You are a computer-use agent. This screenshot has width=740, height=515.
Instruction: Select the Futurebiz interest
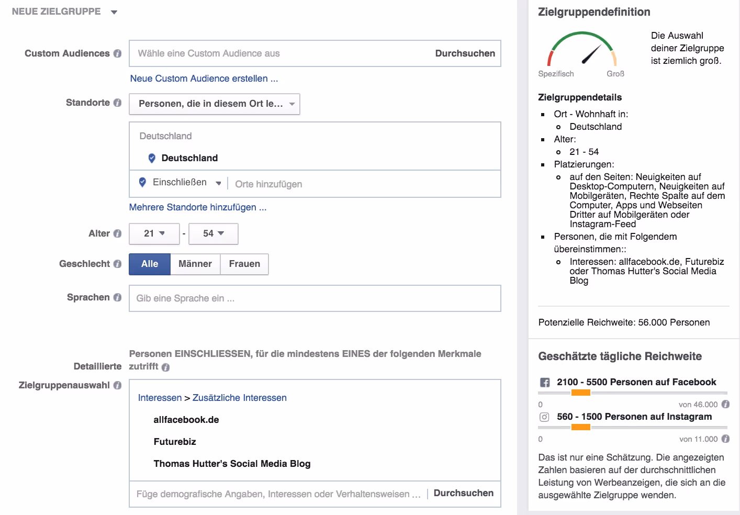tap(175, 442)
